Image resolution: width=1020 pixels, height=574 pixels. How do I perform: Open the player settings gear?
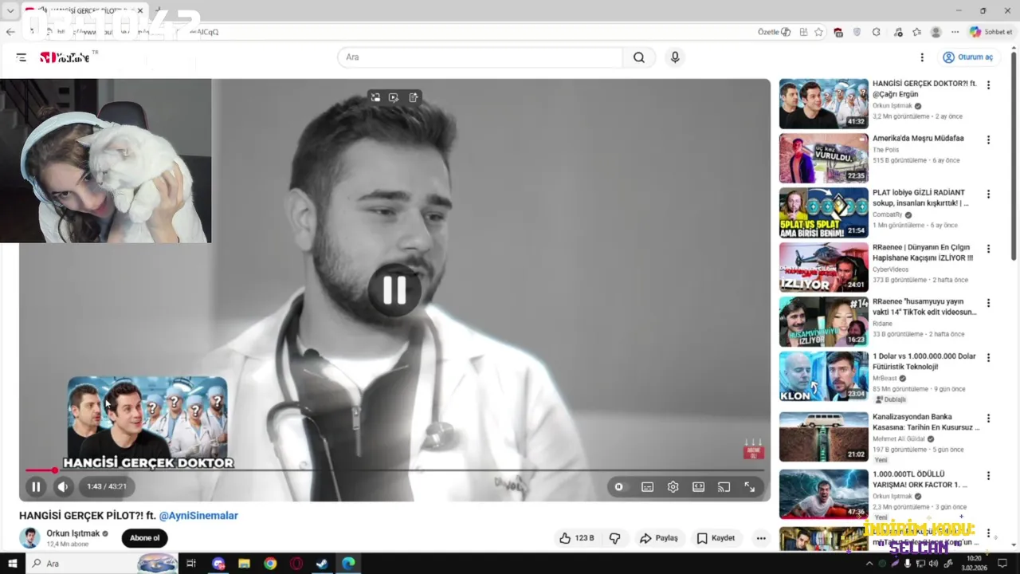click(x=673, y=487)
